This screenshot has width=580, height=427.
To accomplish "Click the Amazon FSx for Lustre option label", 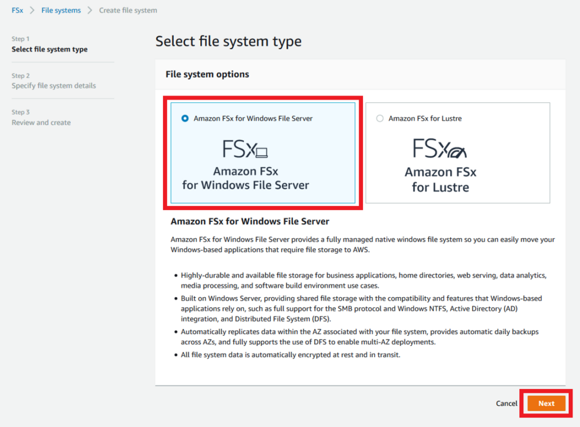I will coord(425,118).
